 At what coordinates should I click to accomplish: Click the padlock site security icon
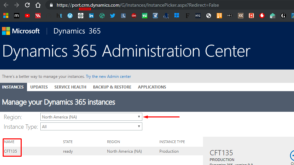[51, 5]
